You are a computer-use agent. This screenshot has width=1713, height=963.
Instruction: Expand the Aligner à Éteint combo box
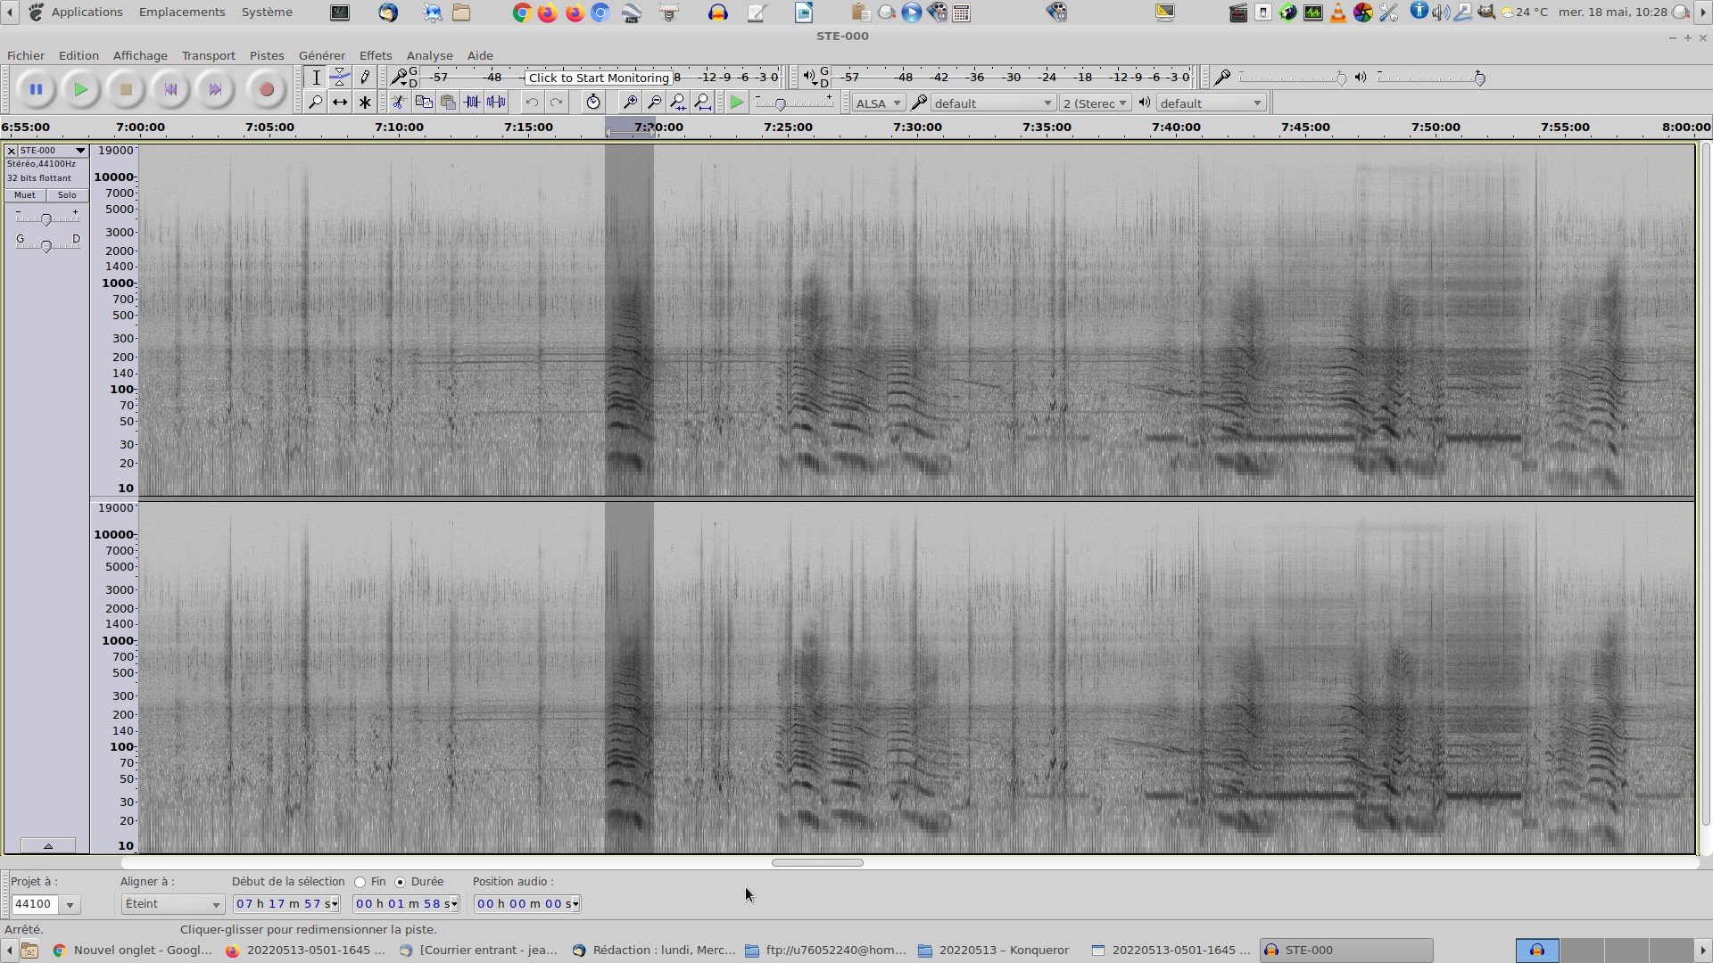tap(173, 904)
